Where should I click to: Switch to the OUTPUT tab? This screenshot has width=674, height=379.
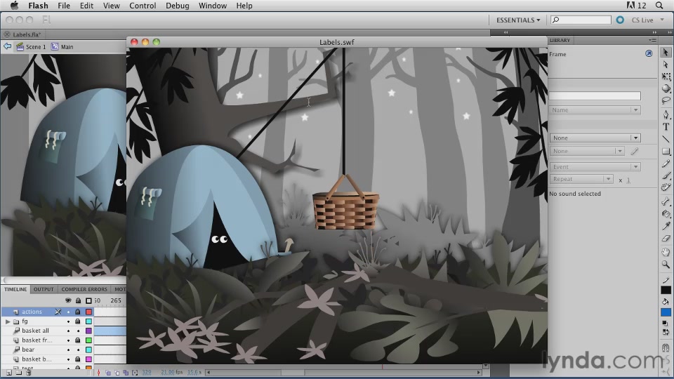tap(44, 289)
